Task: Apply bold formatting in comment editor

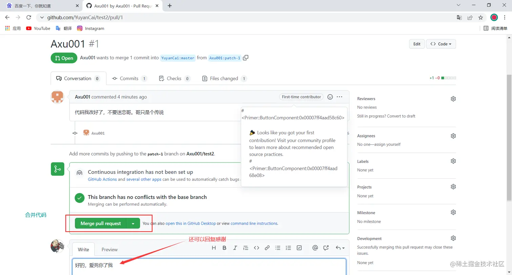Action: [x=224, y=248]
